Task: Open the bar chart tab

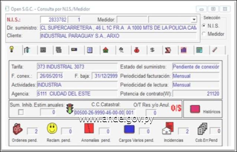Action: tap(184, 50)
